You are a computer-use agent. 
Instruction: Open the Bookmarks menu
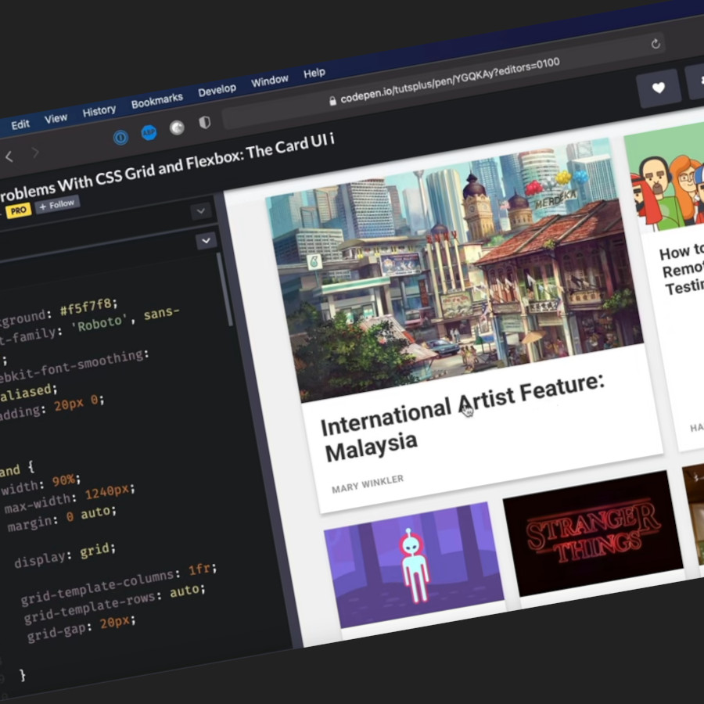coord(157,100)
